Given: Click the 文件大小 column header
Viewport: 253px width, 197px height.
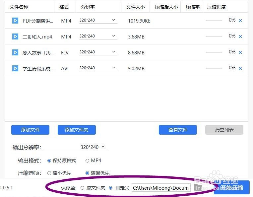Looking at the screenshot, I should [136, 7].
